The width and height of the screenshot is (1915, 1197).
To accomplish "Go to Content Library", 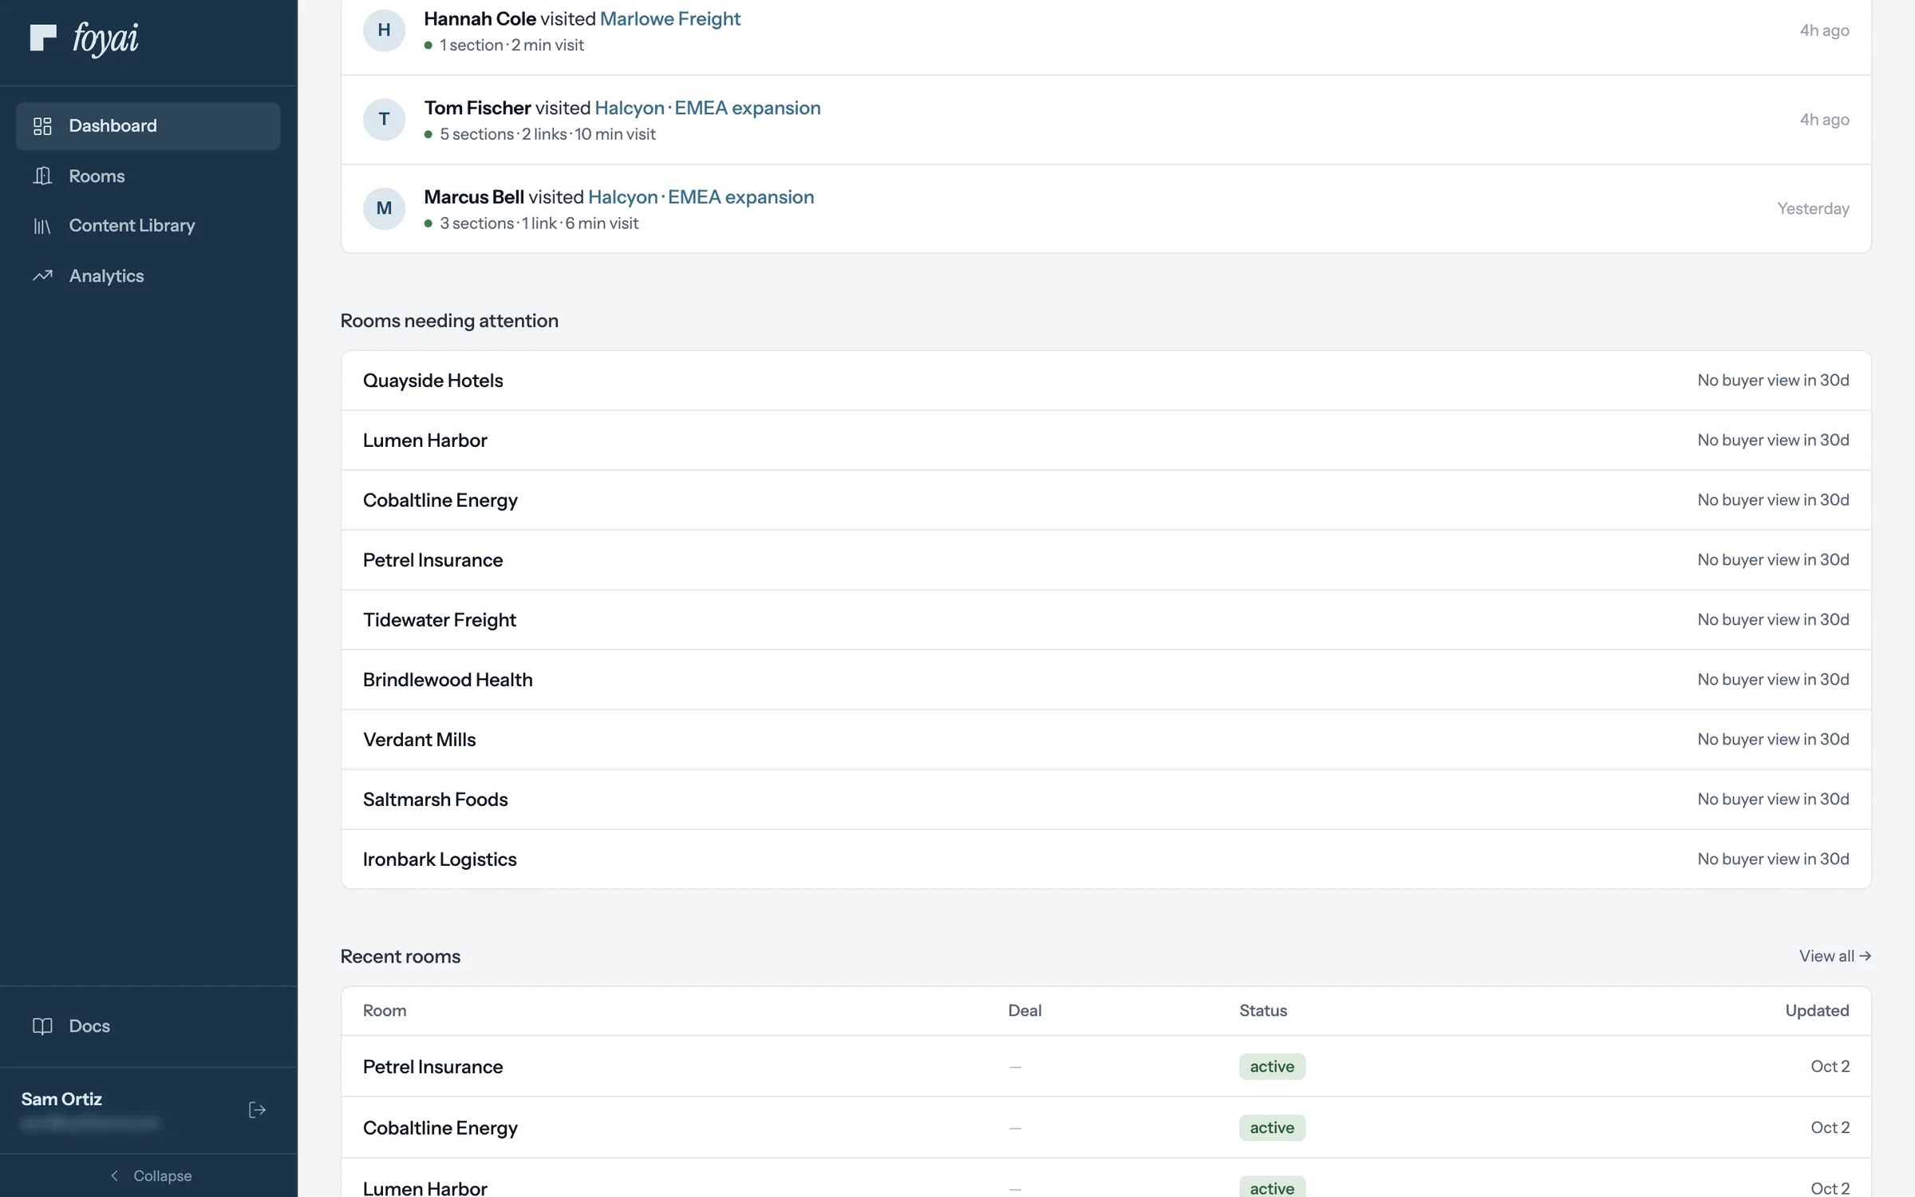I will pyautogui.click(x=148, y=226).
